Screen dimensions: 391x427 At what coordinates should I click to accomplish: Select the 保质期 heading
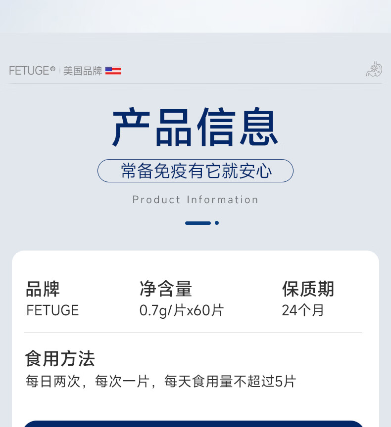[x=308, y=289]
